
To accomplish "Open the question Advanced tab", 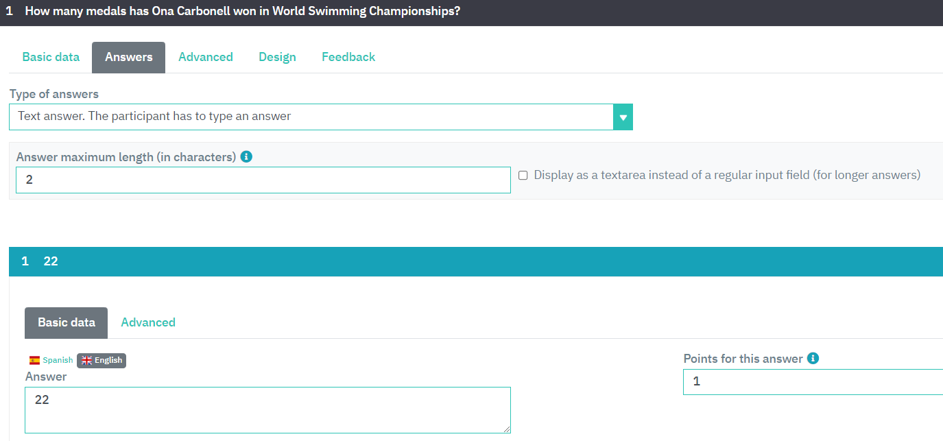I will coord(206,57).
